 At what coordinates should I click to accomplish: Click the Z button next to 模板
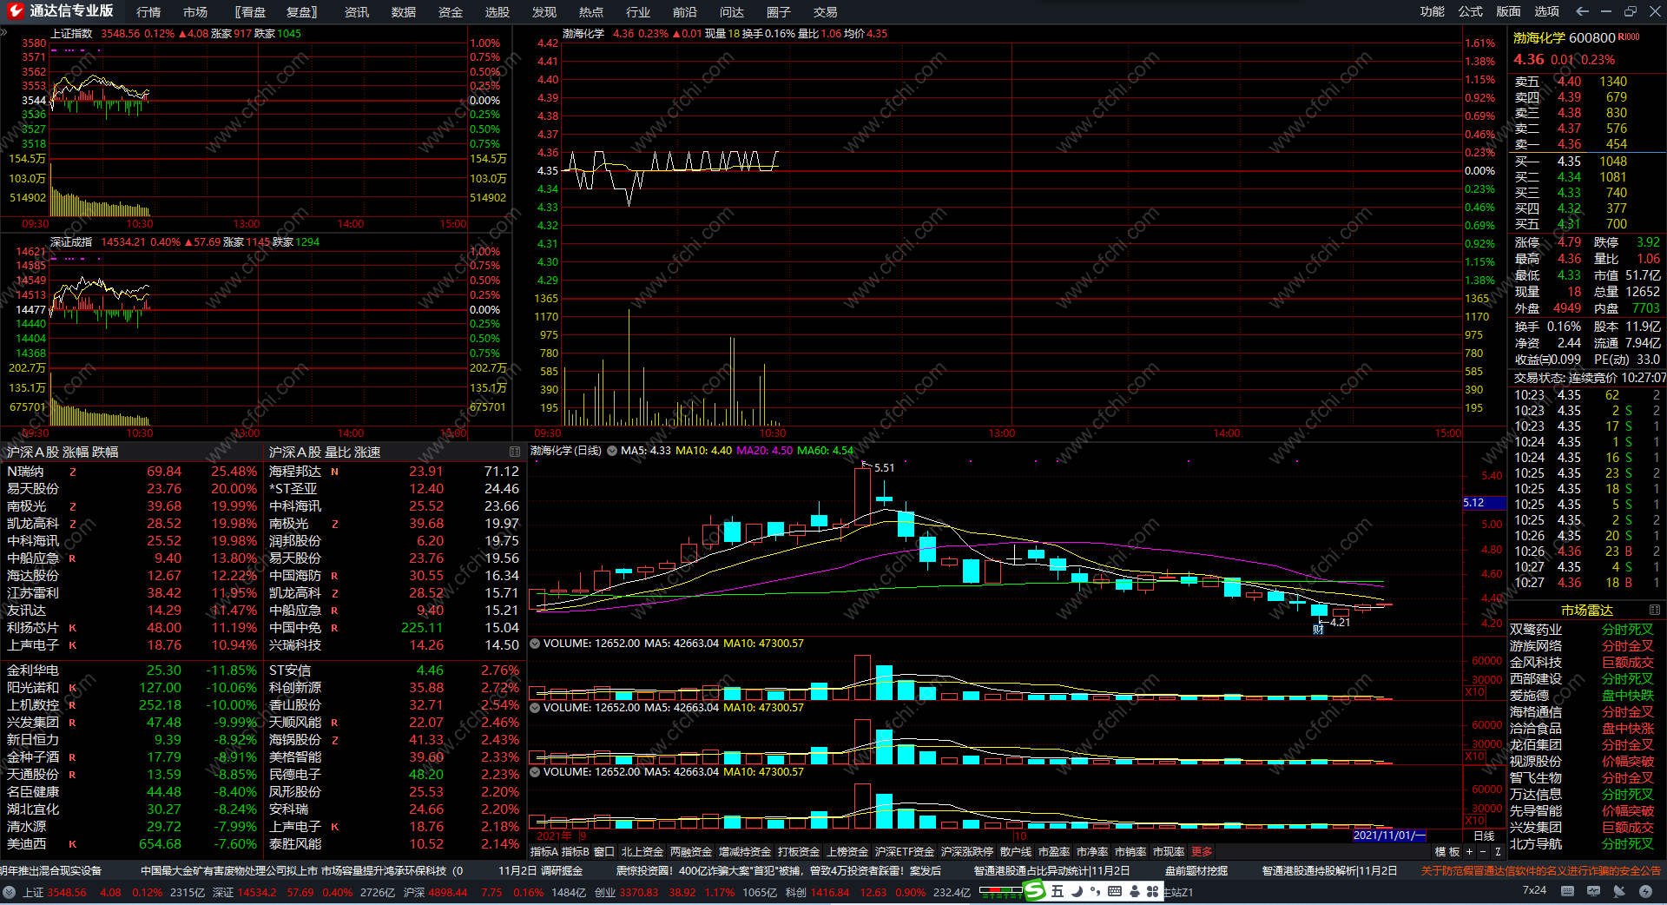(1498, 852)
